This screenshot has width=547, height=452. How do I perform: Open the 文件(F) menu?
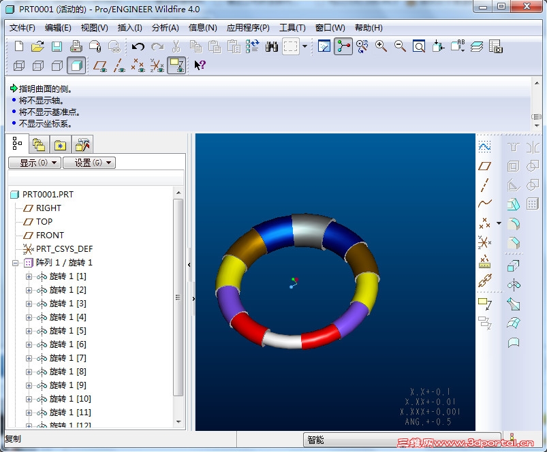22,28
